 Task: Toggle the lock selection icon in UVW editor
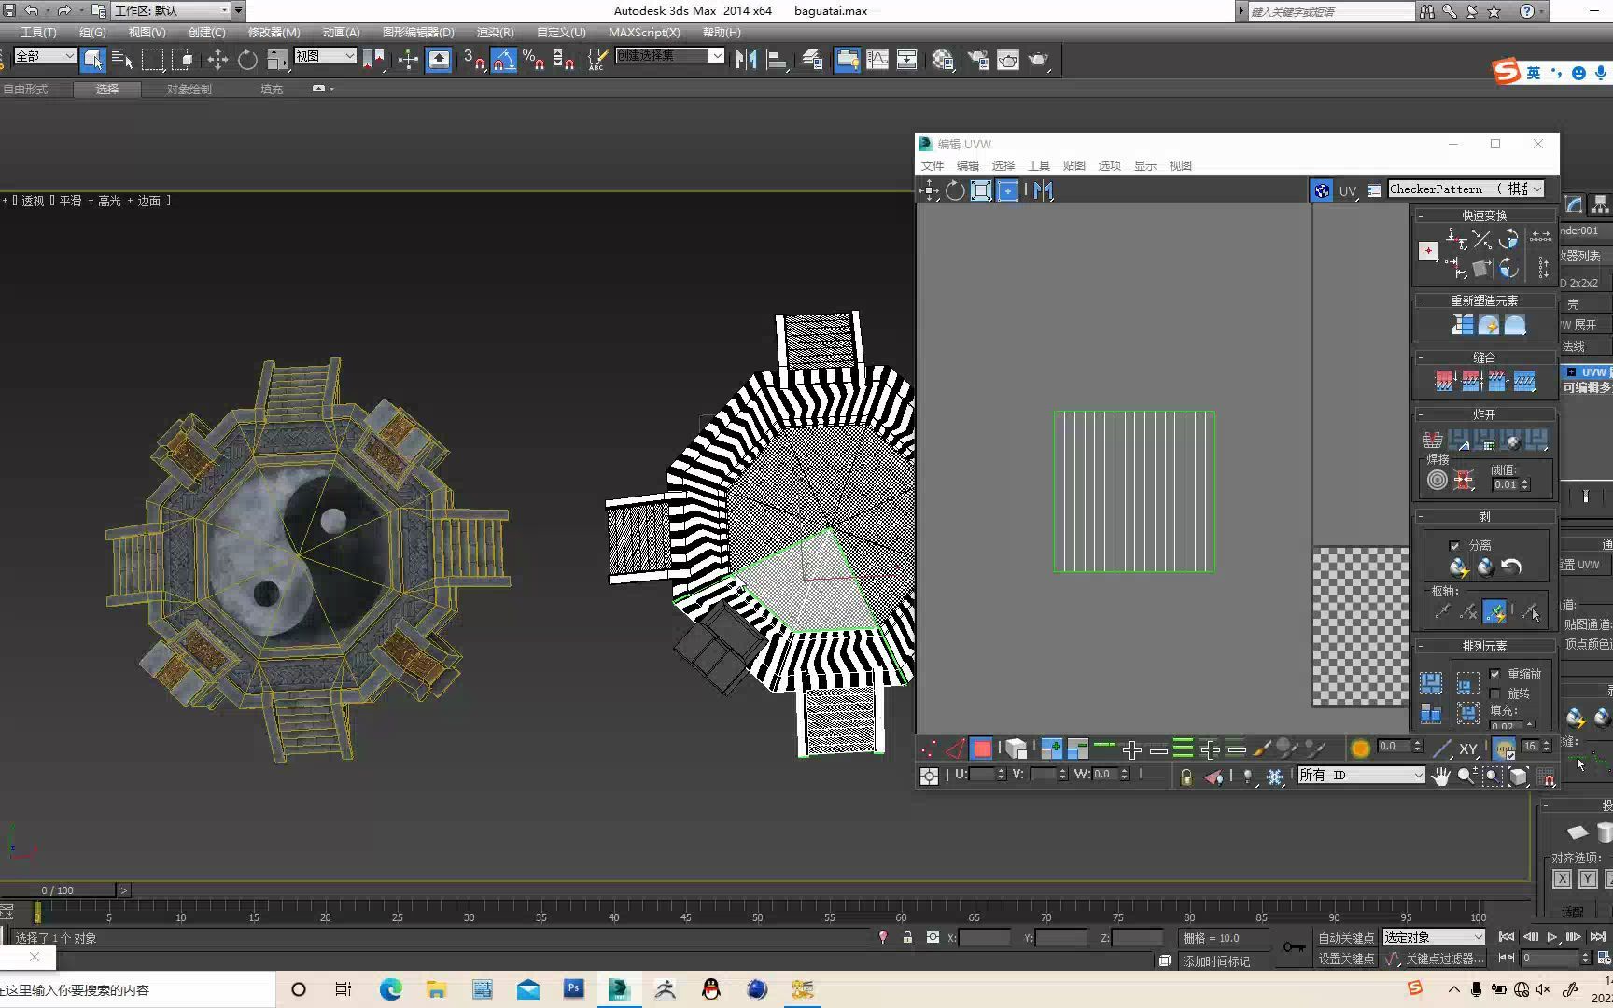click(x=1185, y=777)
